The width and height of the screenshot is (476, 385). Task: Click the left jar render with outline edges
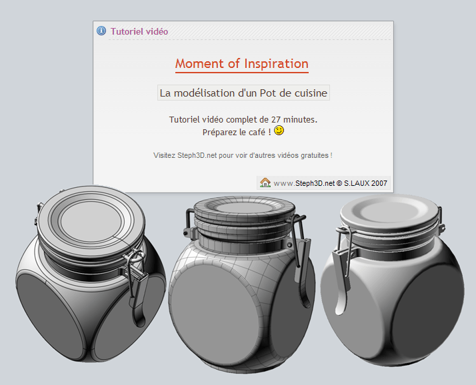coord(91,274)
